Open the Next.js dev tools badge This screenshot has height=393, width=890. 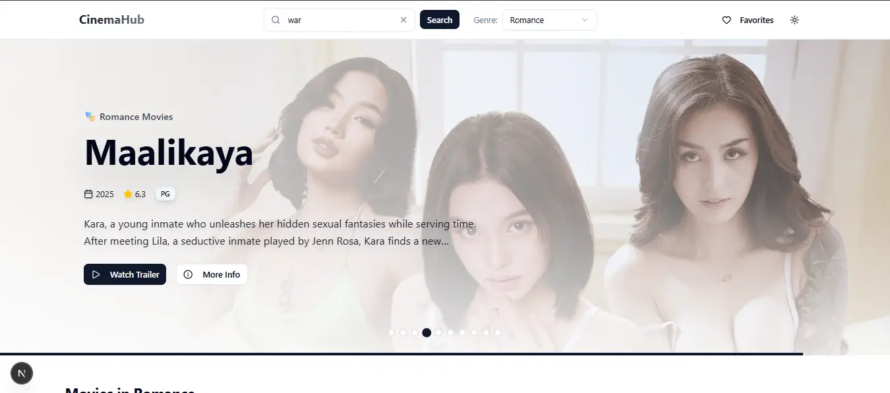pos(22,374)
